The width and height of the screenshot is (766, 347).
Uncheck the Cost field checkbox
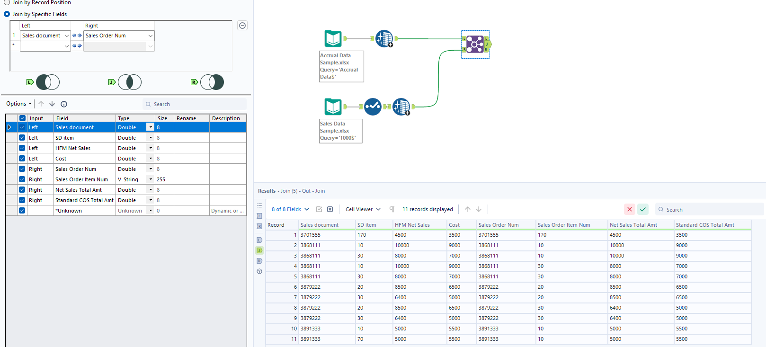click(x=22, y=159)
